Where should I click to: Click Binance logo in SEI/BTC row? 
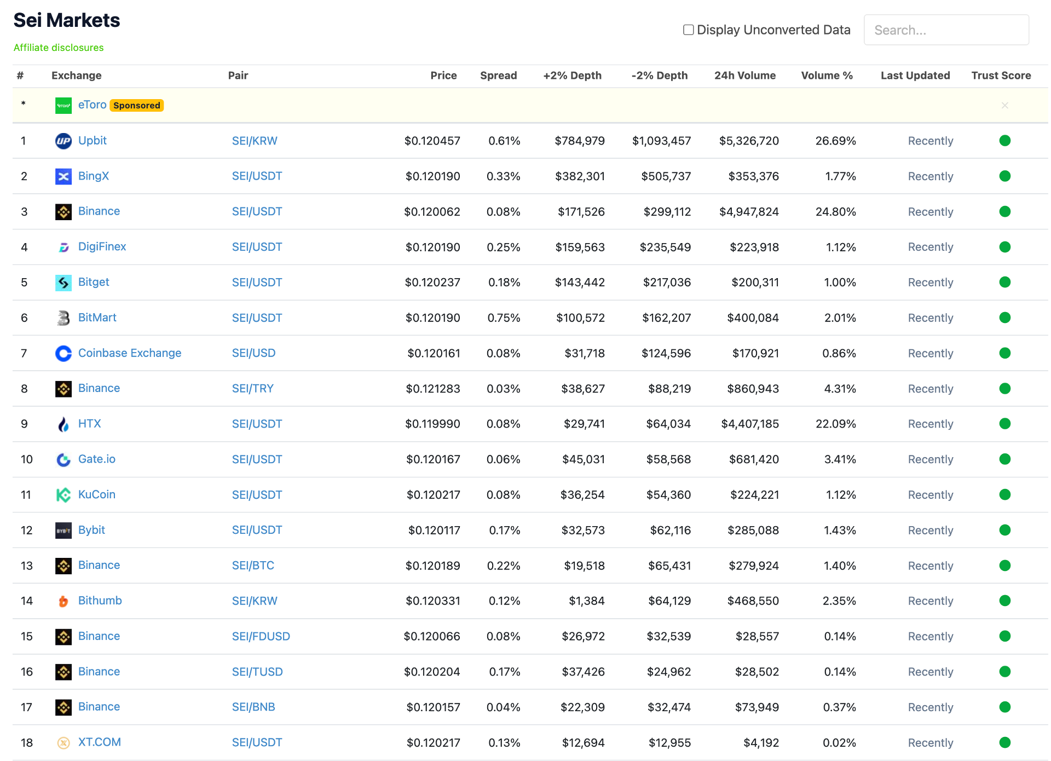63,566
